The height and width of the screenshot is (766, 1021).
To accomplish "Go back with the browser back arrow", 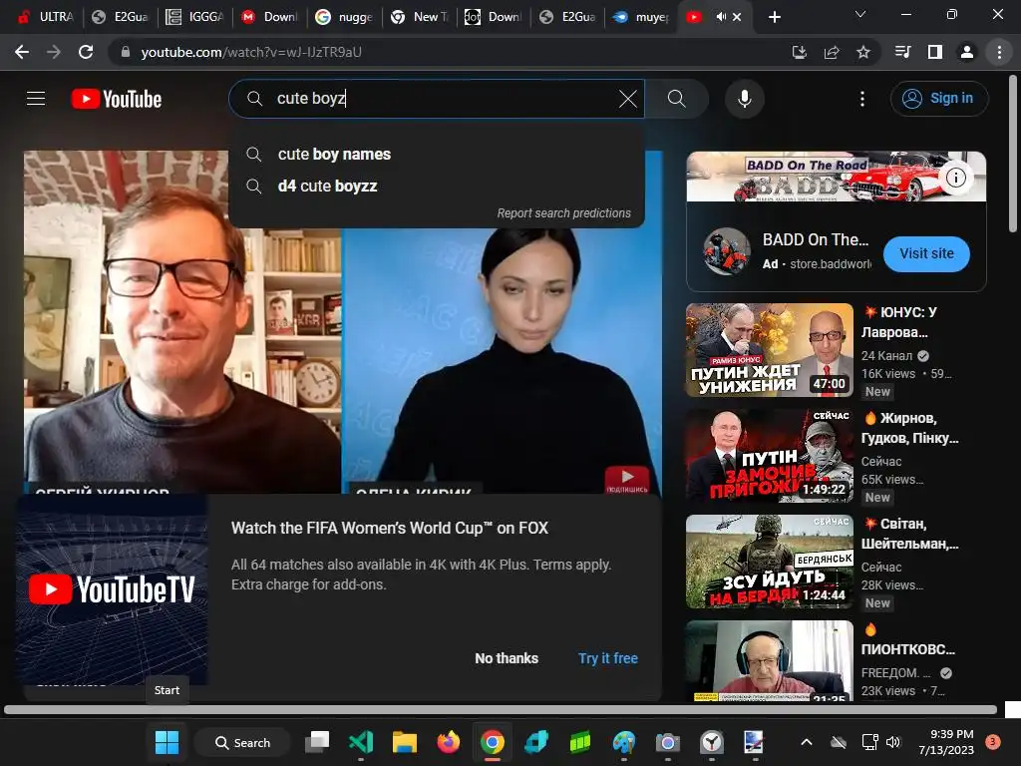I will [x=22, y=52].
